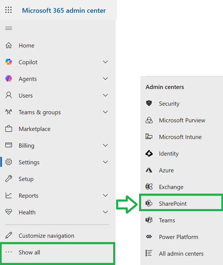Open the app launcher waffle icon
The height and width of the screenshot is (265, 223).
pyautogui.click(x=8, y=10)
